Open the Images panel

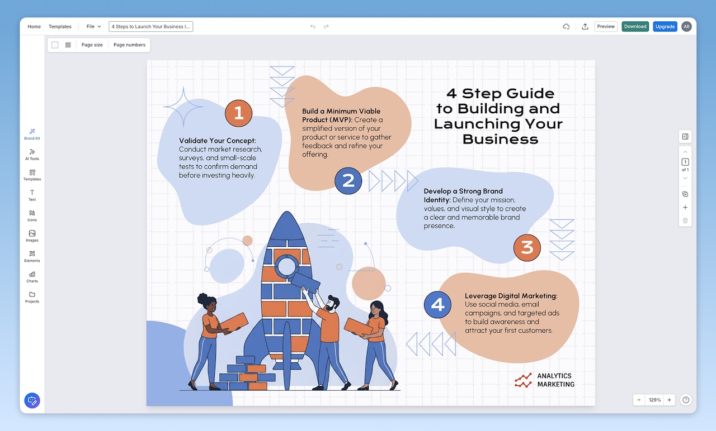32,236
